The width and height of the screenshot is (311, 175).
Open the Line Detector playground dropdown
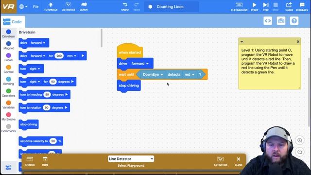click(x=131, y=159)
